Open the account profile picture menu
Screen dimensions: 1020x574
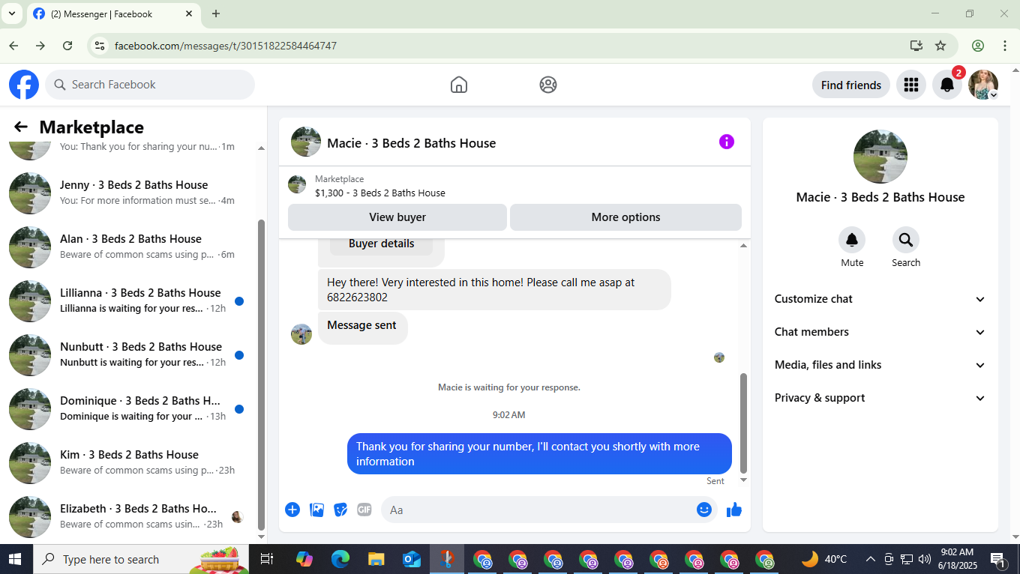(x=983, y=85)
